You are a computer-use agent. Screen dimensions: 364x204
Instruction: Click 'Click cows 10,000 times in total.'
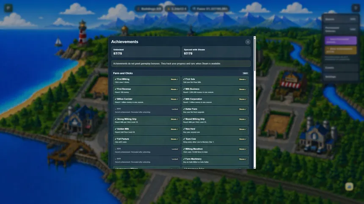196,152
